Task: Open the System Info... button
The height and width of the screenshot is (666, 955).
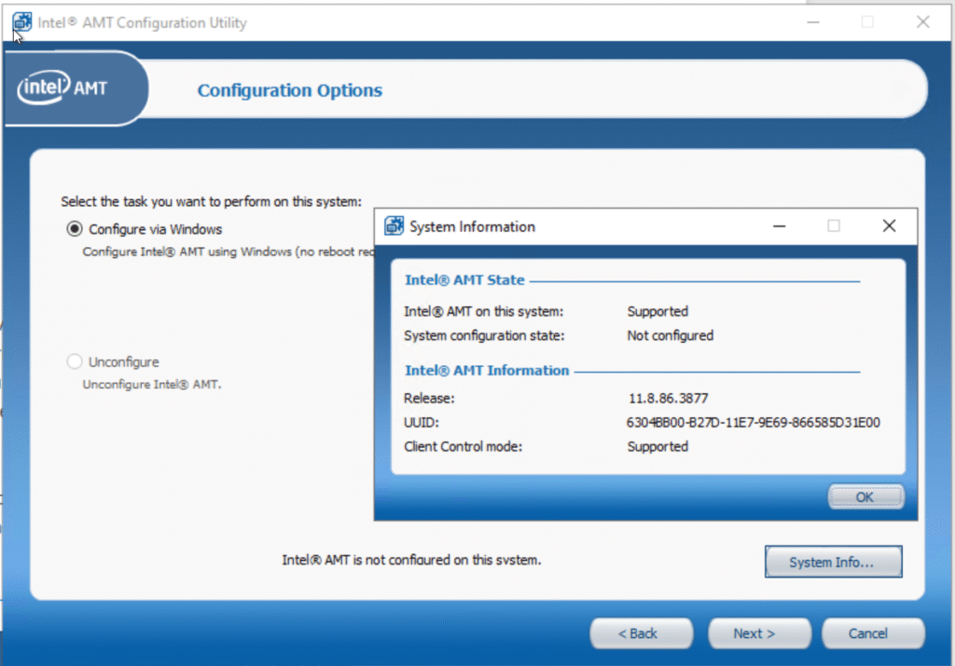Action: point(832,563)
